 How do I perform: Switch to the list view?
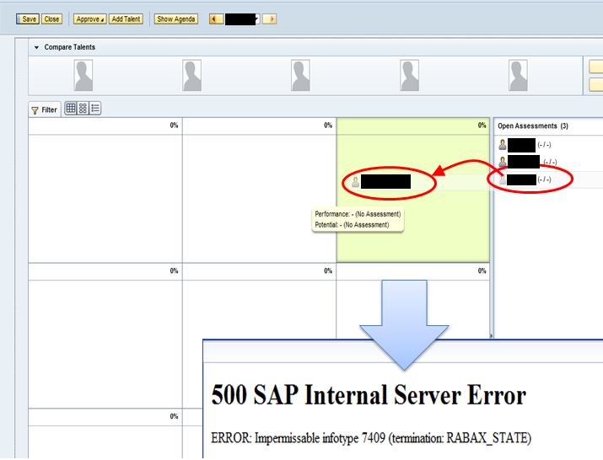[x=95, y=109]
